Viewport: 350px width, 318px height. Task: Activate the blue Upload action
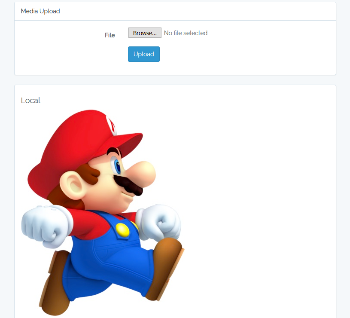point(143,54)
